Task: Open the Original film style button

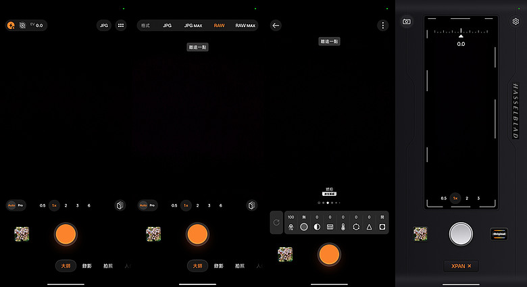Action: (499, 234)
